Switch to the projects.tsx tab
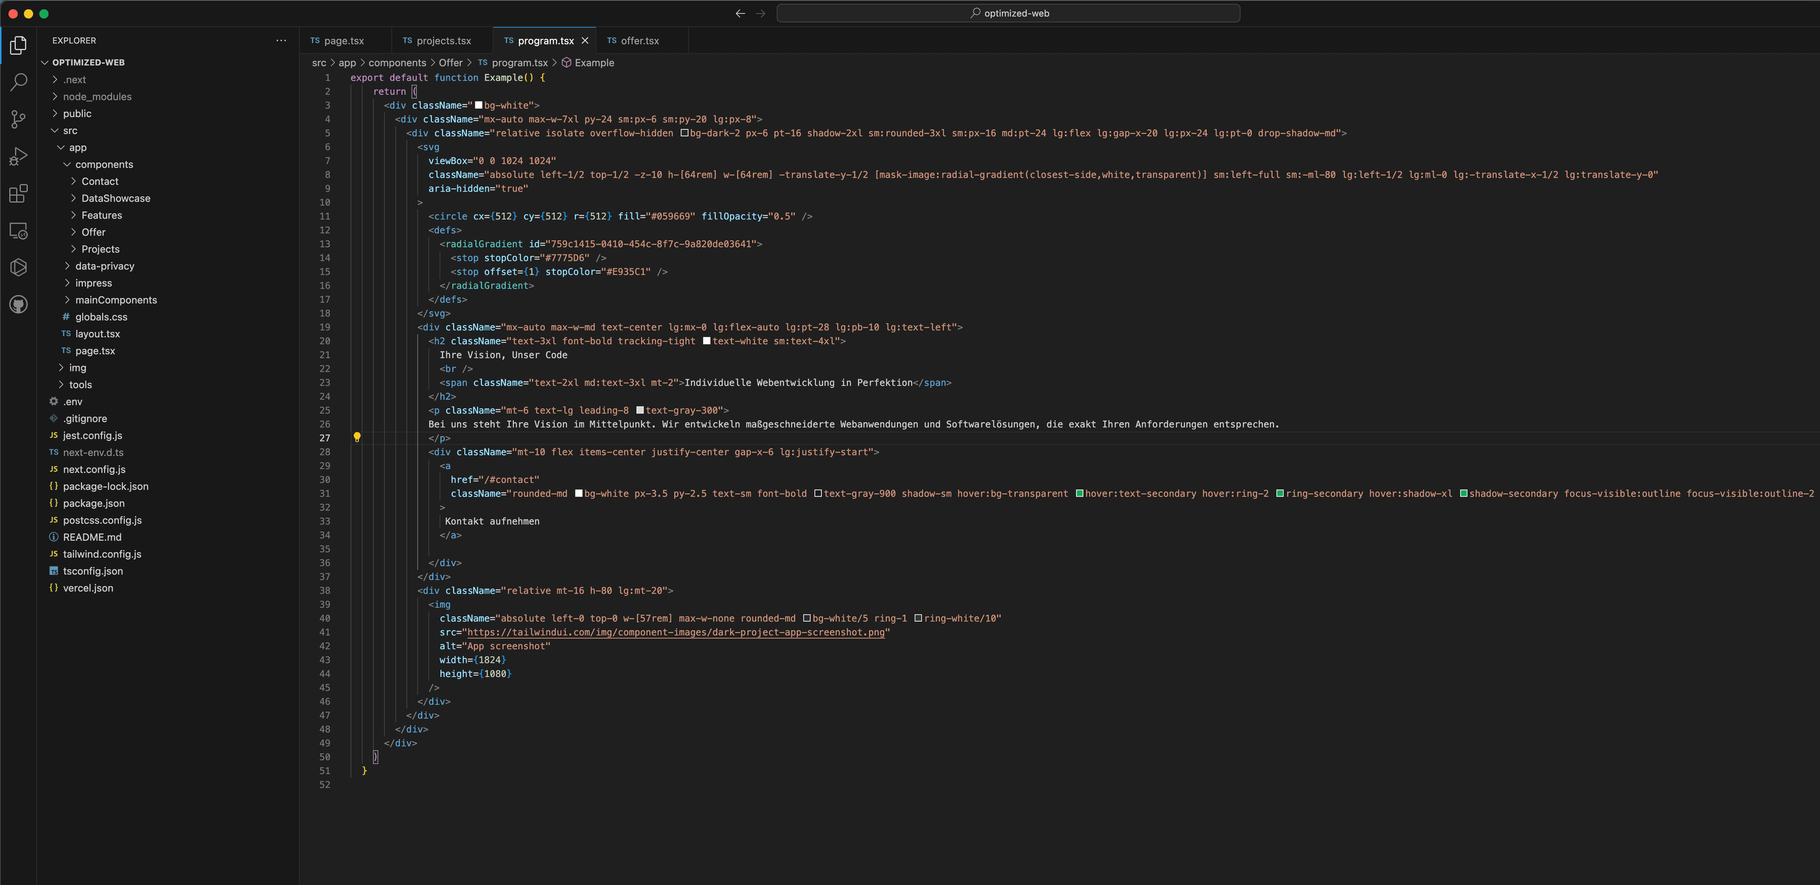1820x885 pixels. (x=443, y=41)
